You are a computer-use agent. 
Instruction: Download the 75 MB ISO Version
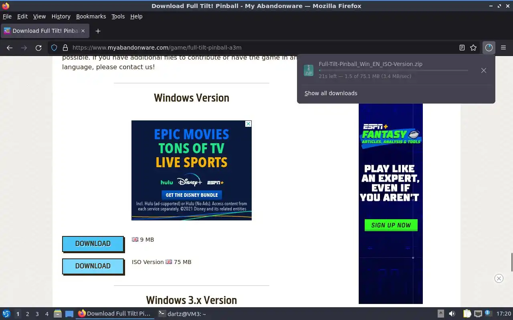click(x=93, y=266)
